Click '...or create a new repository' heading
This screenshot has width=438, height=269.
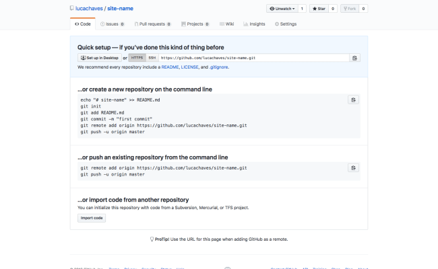pyautogui.click(x=145, y=89)
